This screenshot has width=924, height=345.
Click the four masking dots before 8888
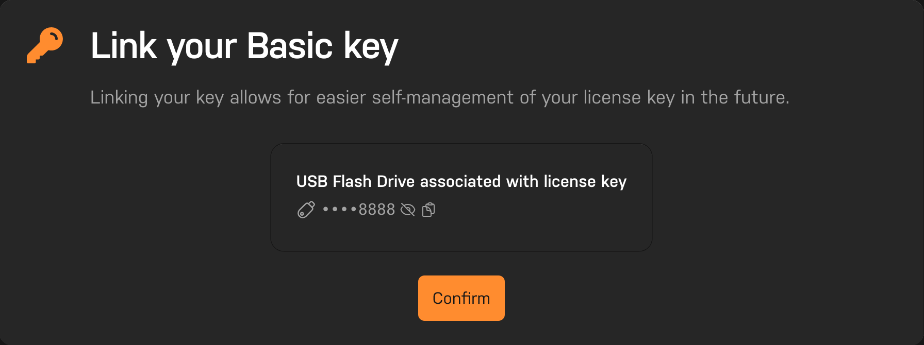point(339,210)
